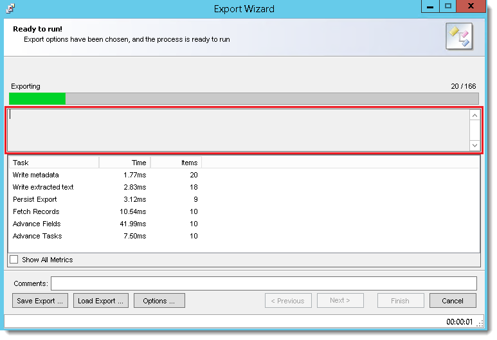Click the Export Wizard title bar icon
The image size is (497, 340).
(10, 8)
